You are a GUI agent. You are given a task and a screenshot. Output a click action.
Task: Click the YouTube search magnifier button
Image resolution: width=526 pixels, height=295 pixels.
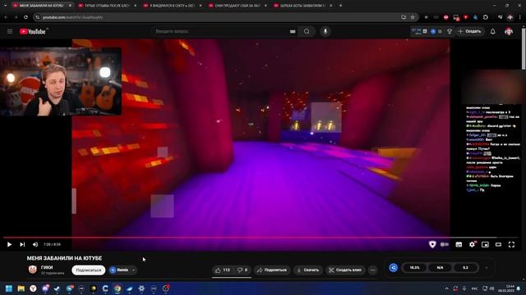(x=307, y=31)
